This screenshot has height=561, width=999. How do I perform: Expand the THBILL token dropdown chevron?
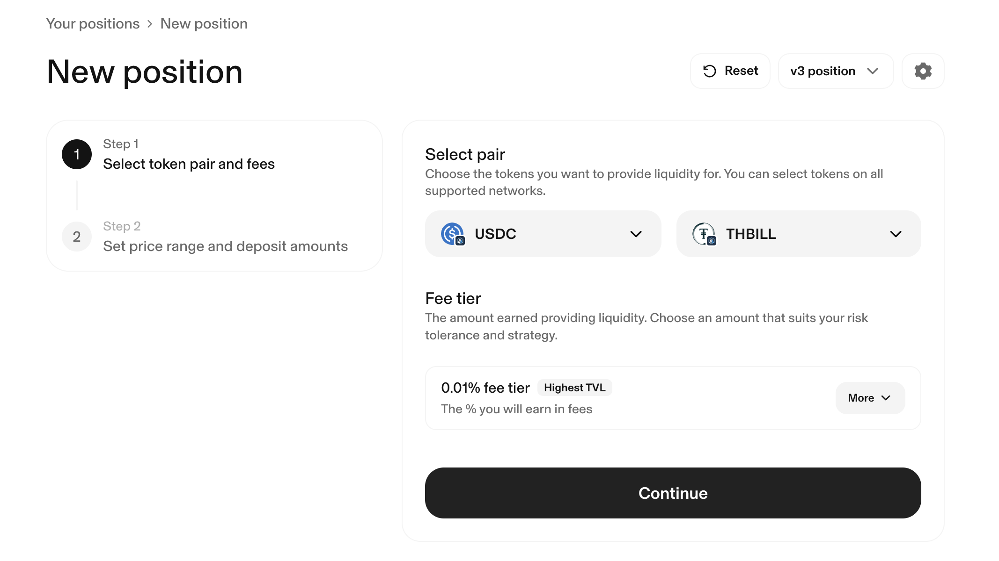pyautogui.click(x=896, y=234)
